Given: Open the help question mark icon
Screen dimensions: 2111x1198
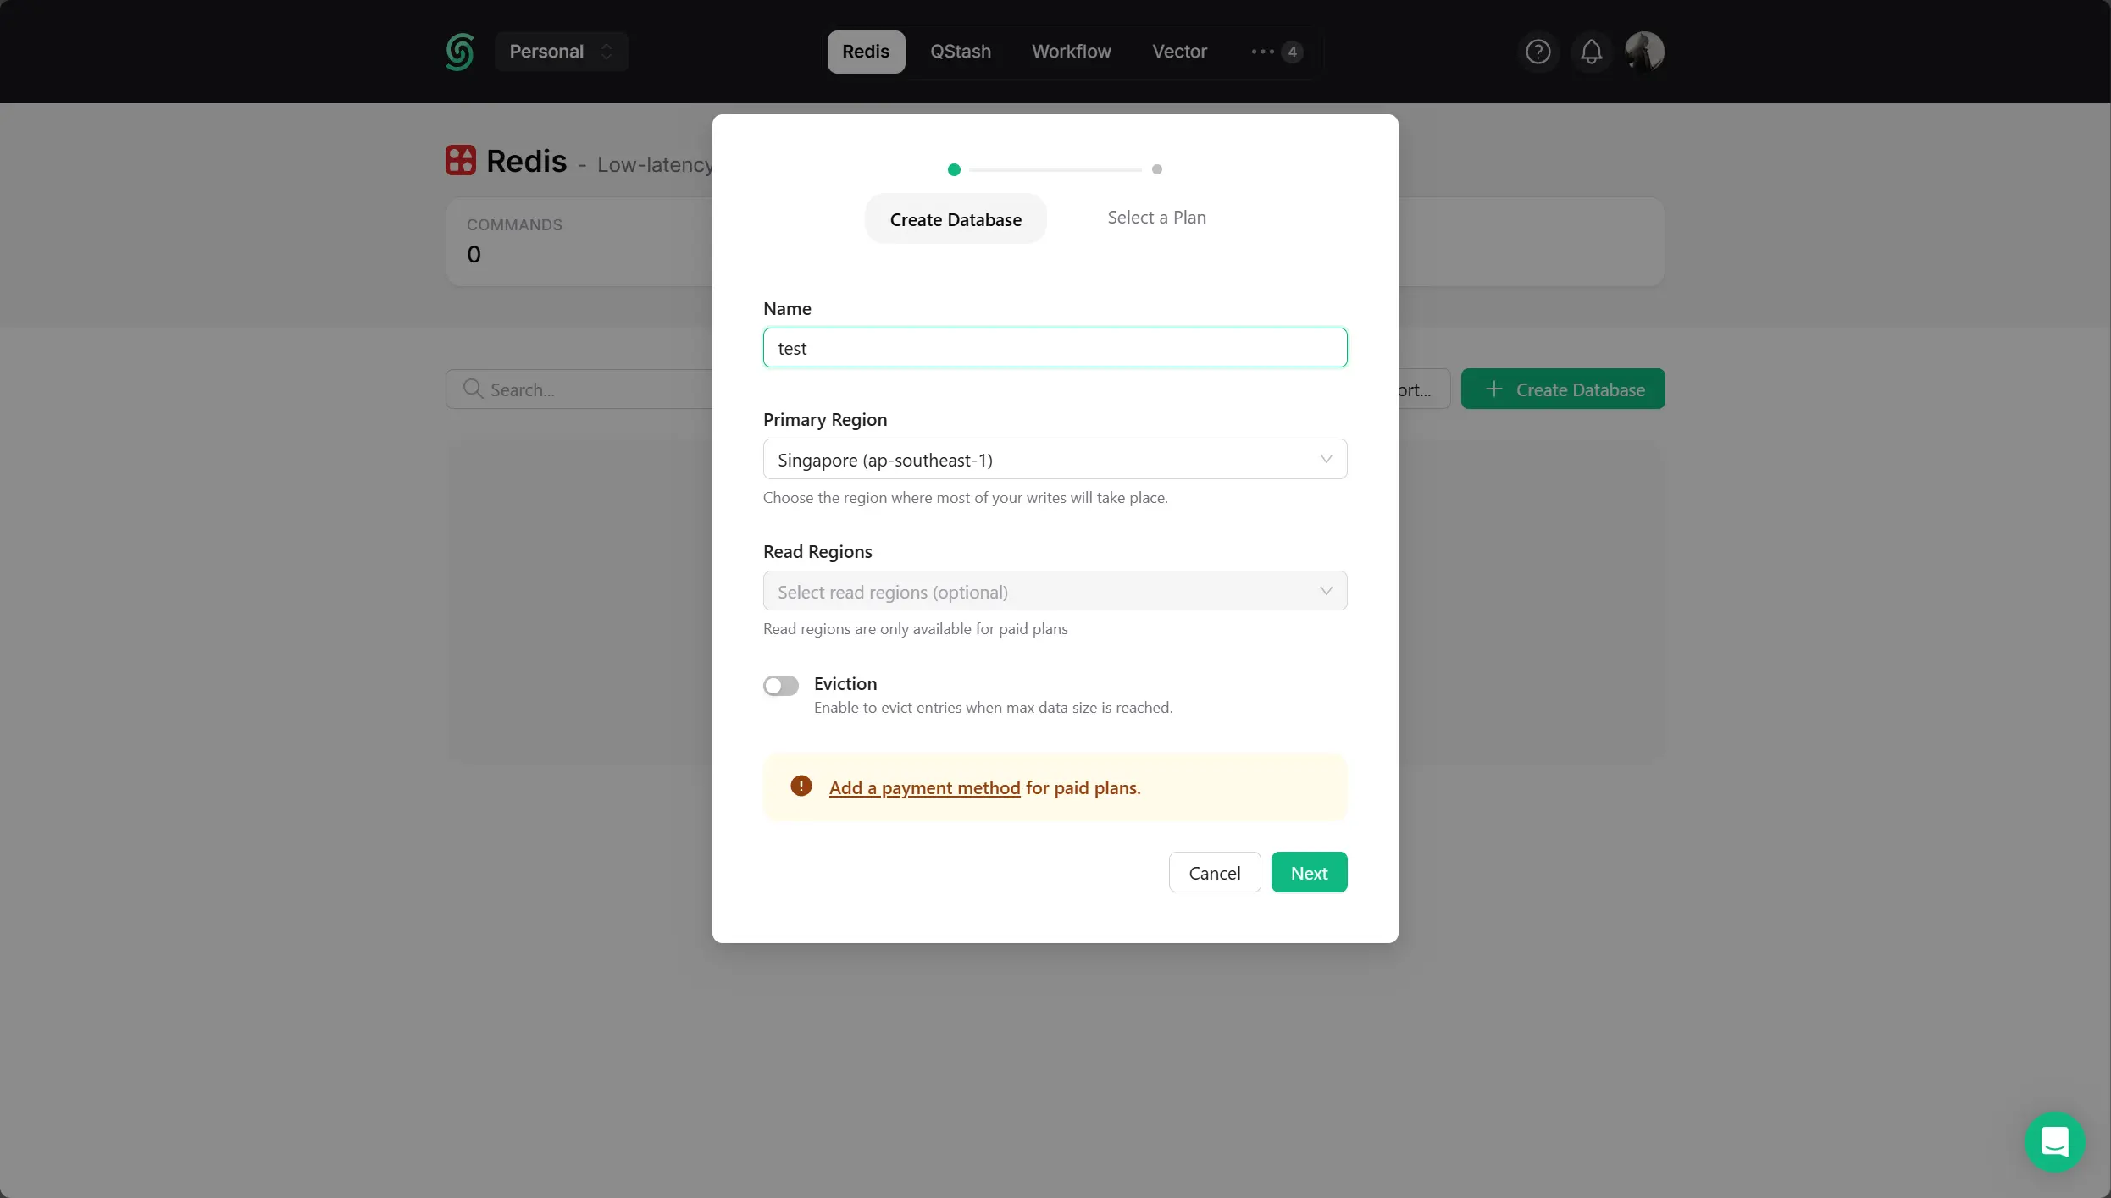Looking at the screenshot, I should coord(1538,52).
